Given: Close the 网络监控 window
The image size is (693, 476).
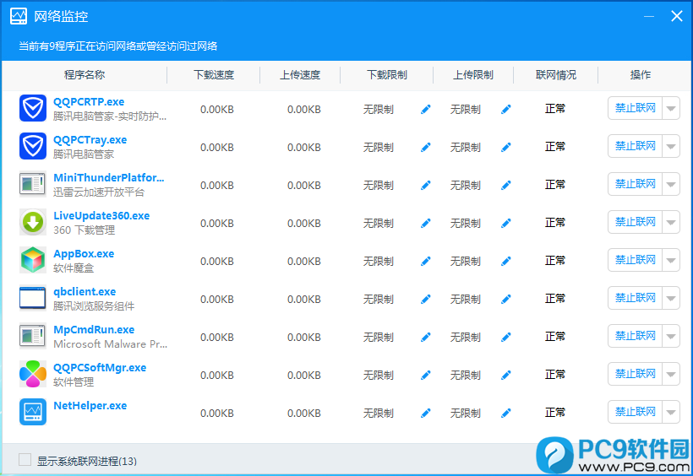Looking at the screenshot, I should [677, 16].
